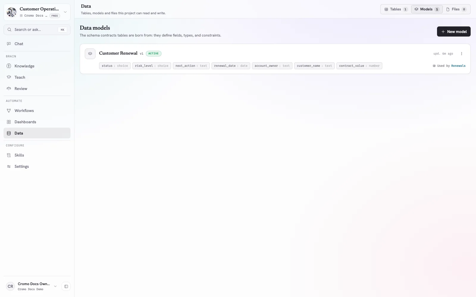Focus the Search or ask field

click(37, 30)
